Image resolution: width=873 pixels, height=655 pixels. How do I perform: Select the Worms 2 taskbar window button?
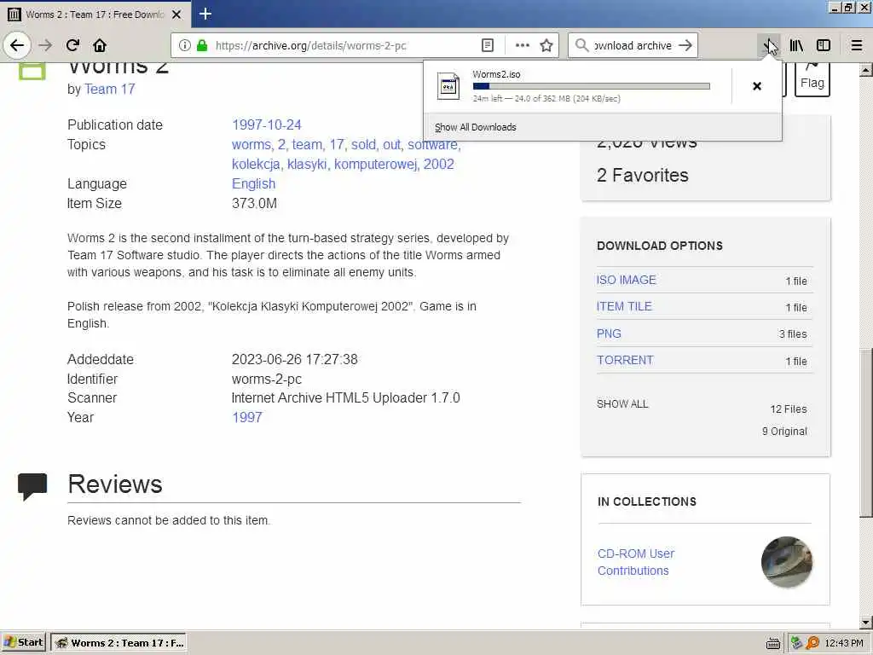click(119, 643)
